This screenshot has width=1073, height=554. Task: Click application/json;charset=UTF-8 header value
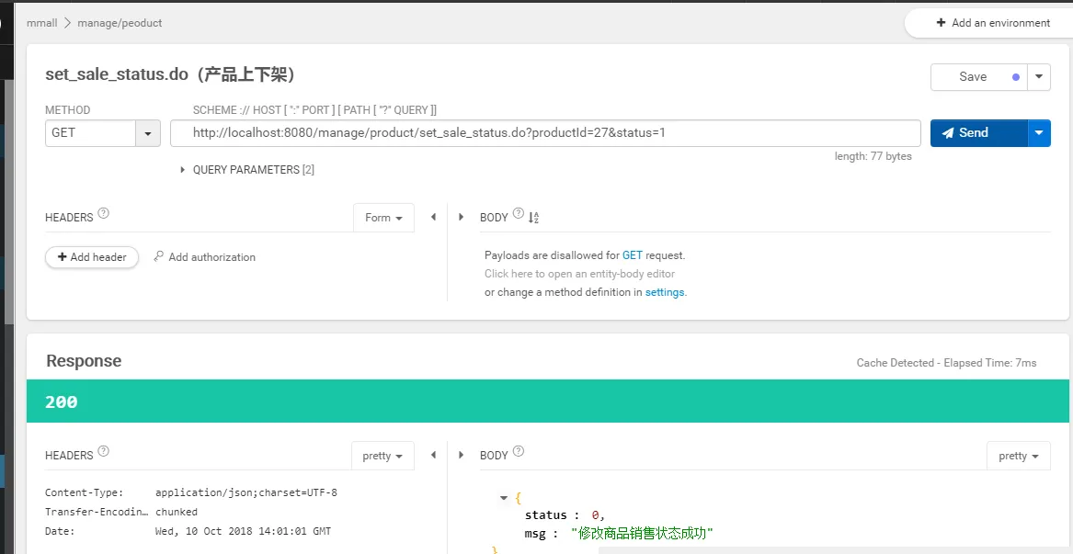(x=246, y=492)
